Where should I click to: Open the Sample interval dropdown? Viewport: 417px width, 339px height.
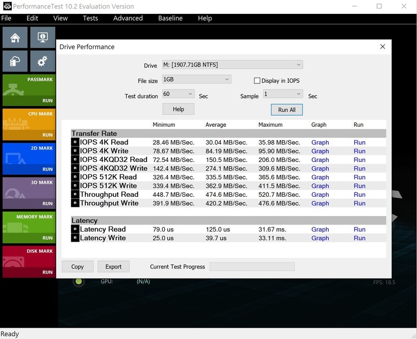283,94
